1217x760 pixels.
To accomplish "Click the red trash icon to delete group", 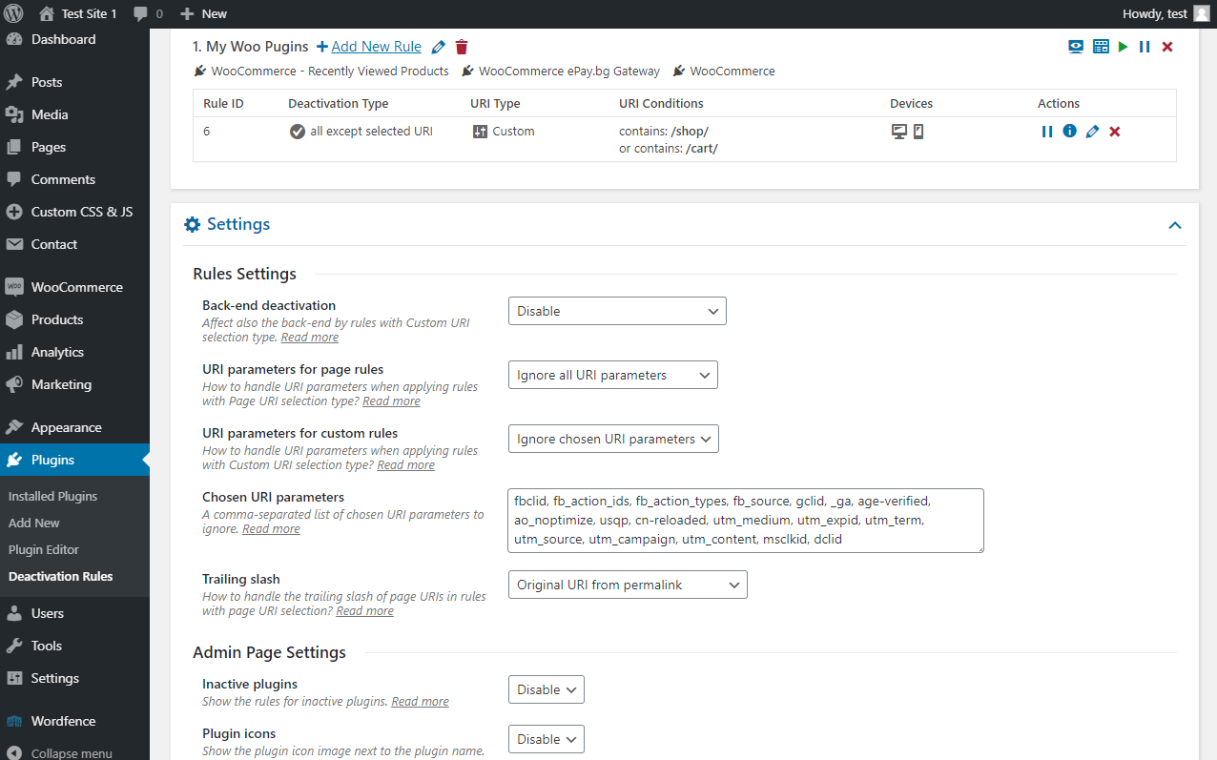I will [461, 46].
